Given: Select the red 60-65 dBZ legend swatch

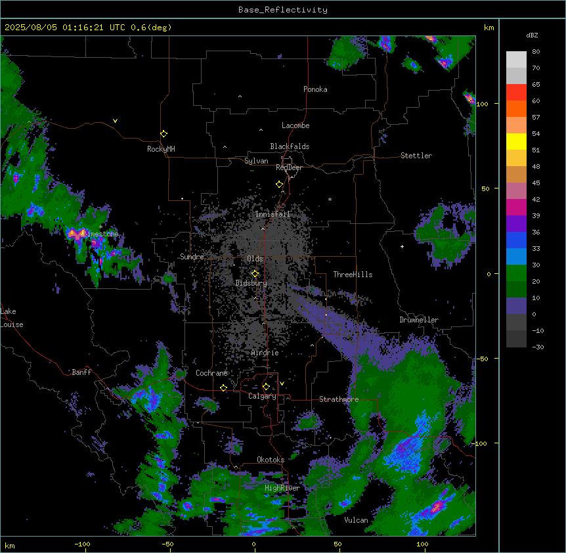Looking at the screenshot, I should click(x=516, y=93).
